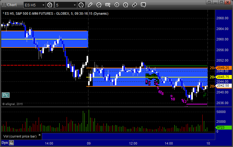This screenshot has width=233, height=147.
Task: Click the 25000 volume axis label
Action: (x=221, y=122)
